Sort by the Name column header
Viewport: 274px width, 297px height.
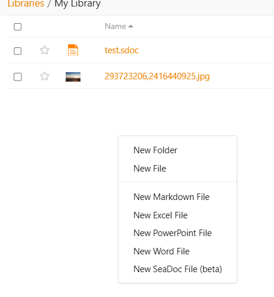[x=115, y=26]
